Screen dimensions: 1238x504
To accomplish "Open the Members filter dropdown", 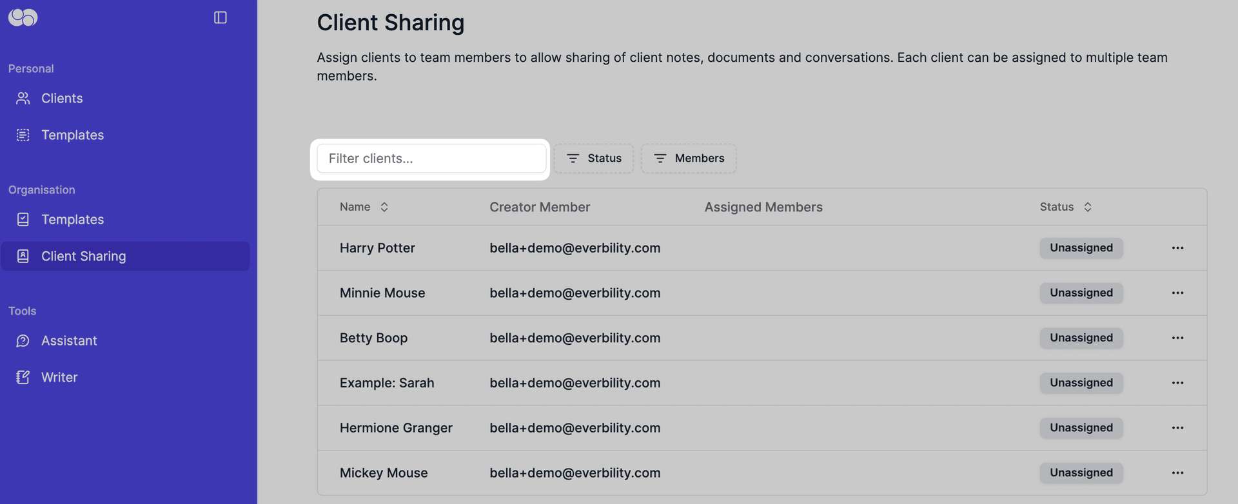I will click(x=689, y=159).
